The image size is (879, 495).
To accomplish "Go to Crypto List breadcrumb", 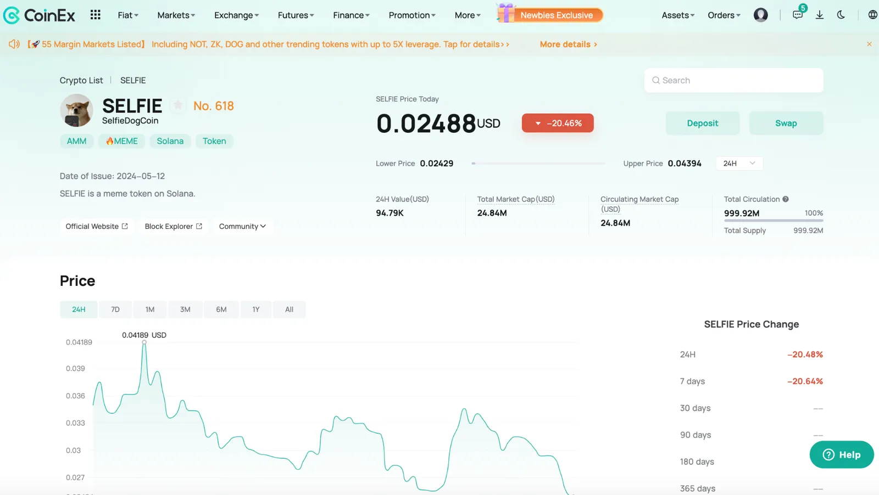I will pos(81,80).
